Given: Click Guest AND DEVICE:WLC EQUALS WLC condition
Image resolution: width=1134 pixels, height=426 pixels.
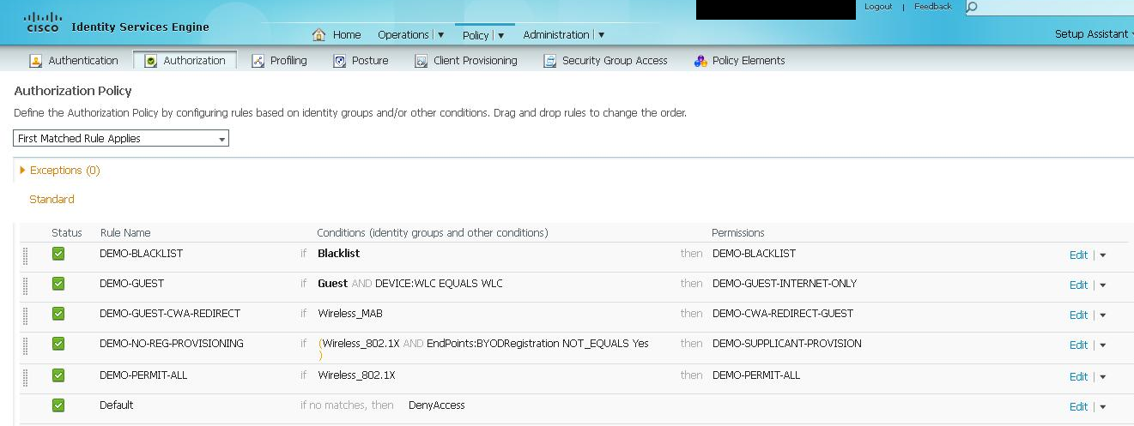Looking at the screenshot, I should (x=410, y=284).
